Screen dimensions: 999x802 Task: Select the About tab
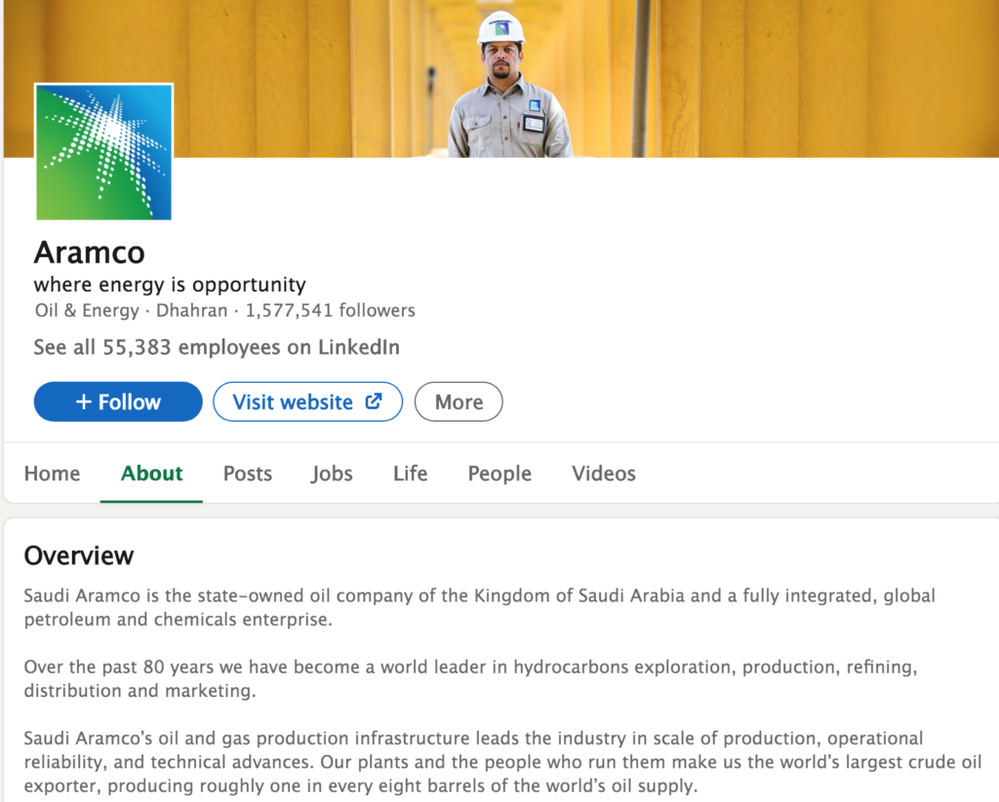pyautogui.click(x=151, y=474)
